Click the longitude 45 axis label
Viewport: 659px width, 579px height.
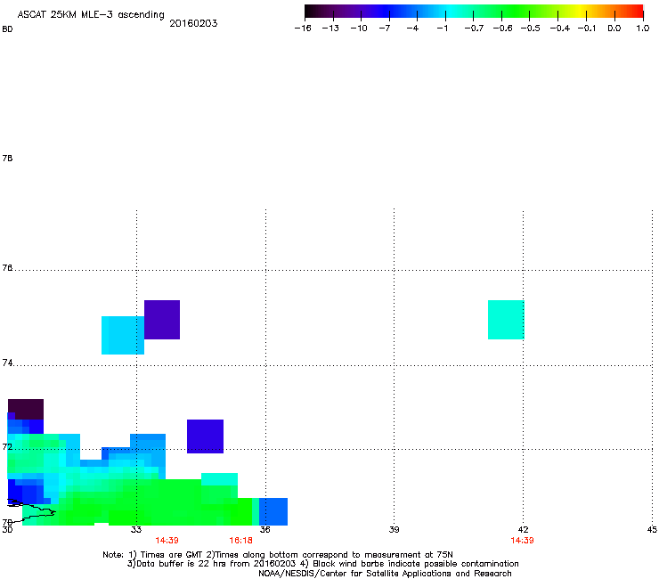[652, 529]
